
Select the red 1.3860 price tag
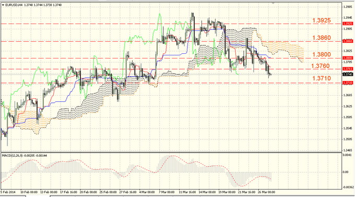[348, 41]
